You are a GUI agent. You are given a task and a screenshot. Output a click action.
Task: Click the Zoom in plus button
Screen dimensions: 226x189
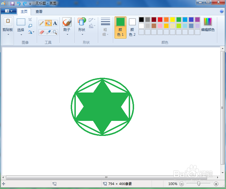pyautogui.click(x=216, y=184)
